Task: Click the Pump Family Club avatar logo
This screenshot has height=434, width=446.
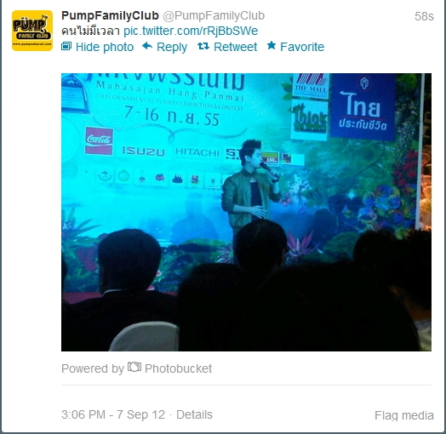Action: coord(32,31)
